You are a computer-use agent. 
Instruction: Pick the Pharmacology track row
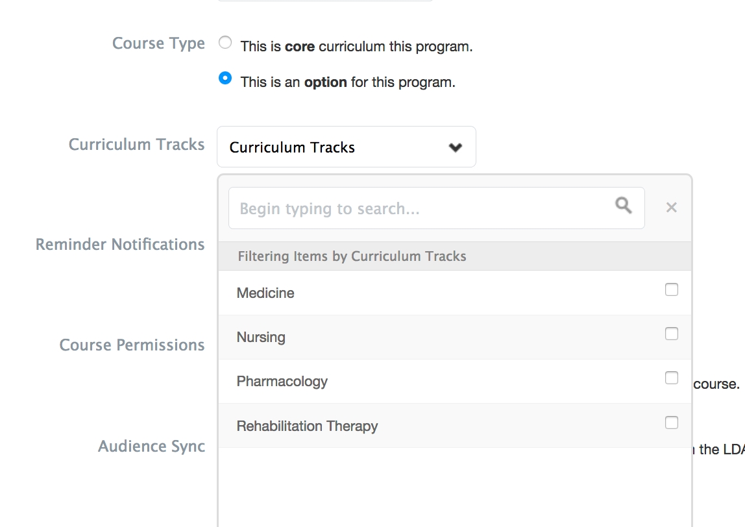coord(282,382)
